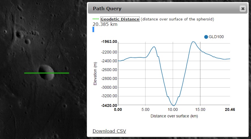Close the Path Query dialog
The height and width of the screenshot is (139, 251).
point(242,9)
